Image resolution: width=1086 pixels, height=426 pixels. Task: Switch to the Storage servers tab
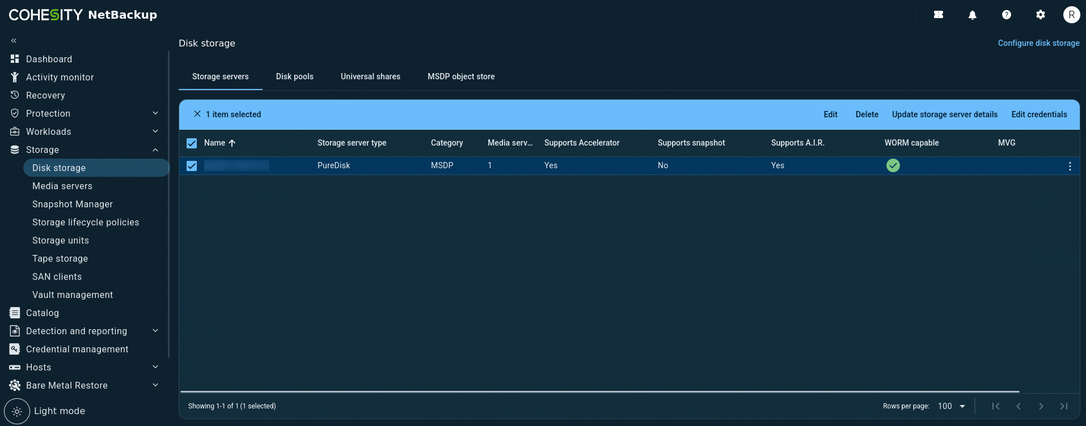[x=221, y=76]
